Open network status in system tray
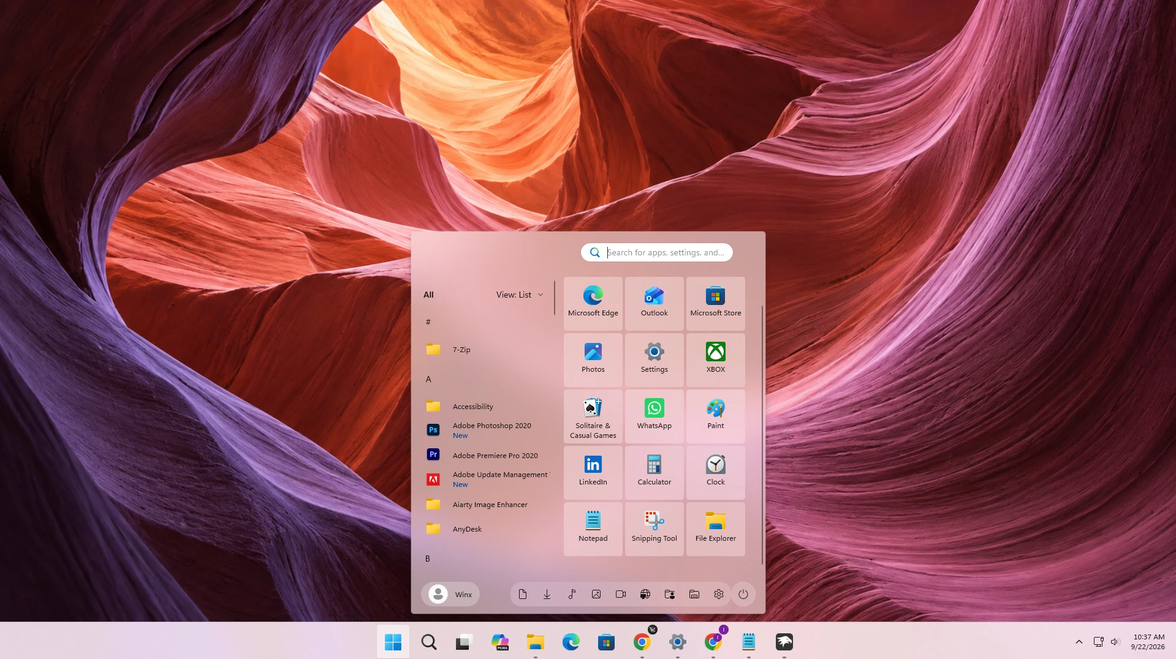1176x659 pixels. 1099,642
